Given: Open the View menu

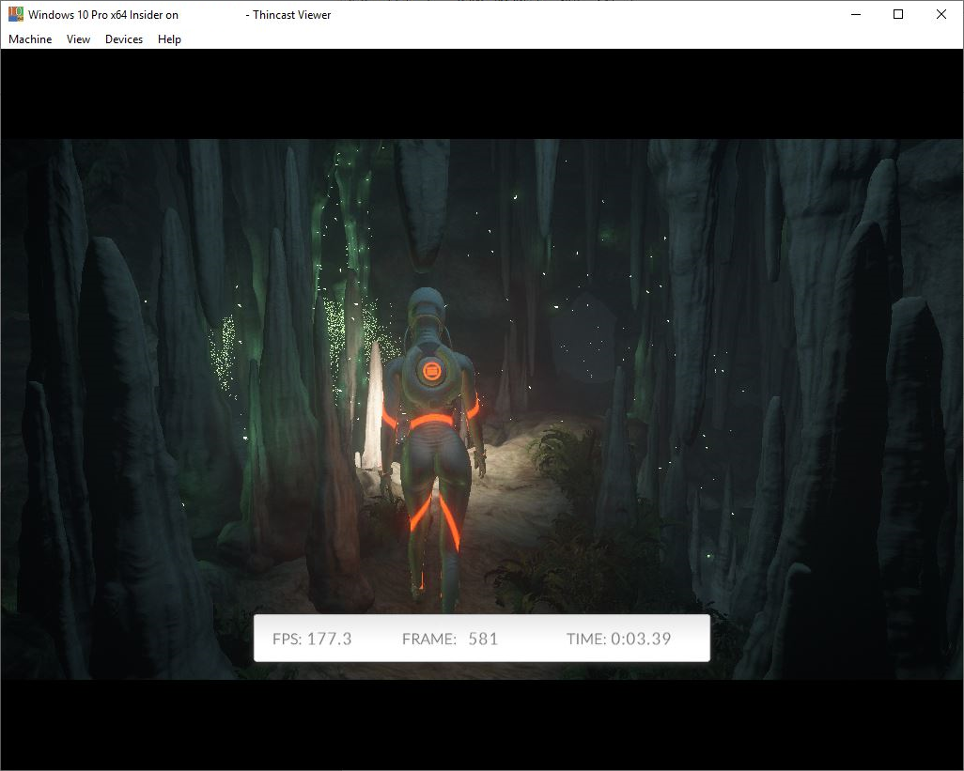Looking at the screenshot, I should coord(78,39).
